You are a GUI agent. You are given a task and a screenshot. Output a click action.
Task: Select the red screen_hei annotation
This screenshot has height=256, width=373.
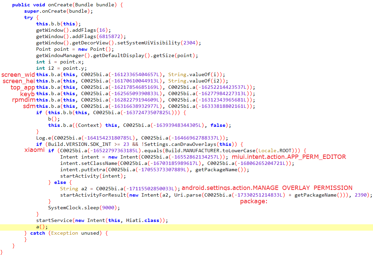[x=19, y=81]
